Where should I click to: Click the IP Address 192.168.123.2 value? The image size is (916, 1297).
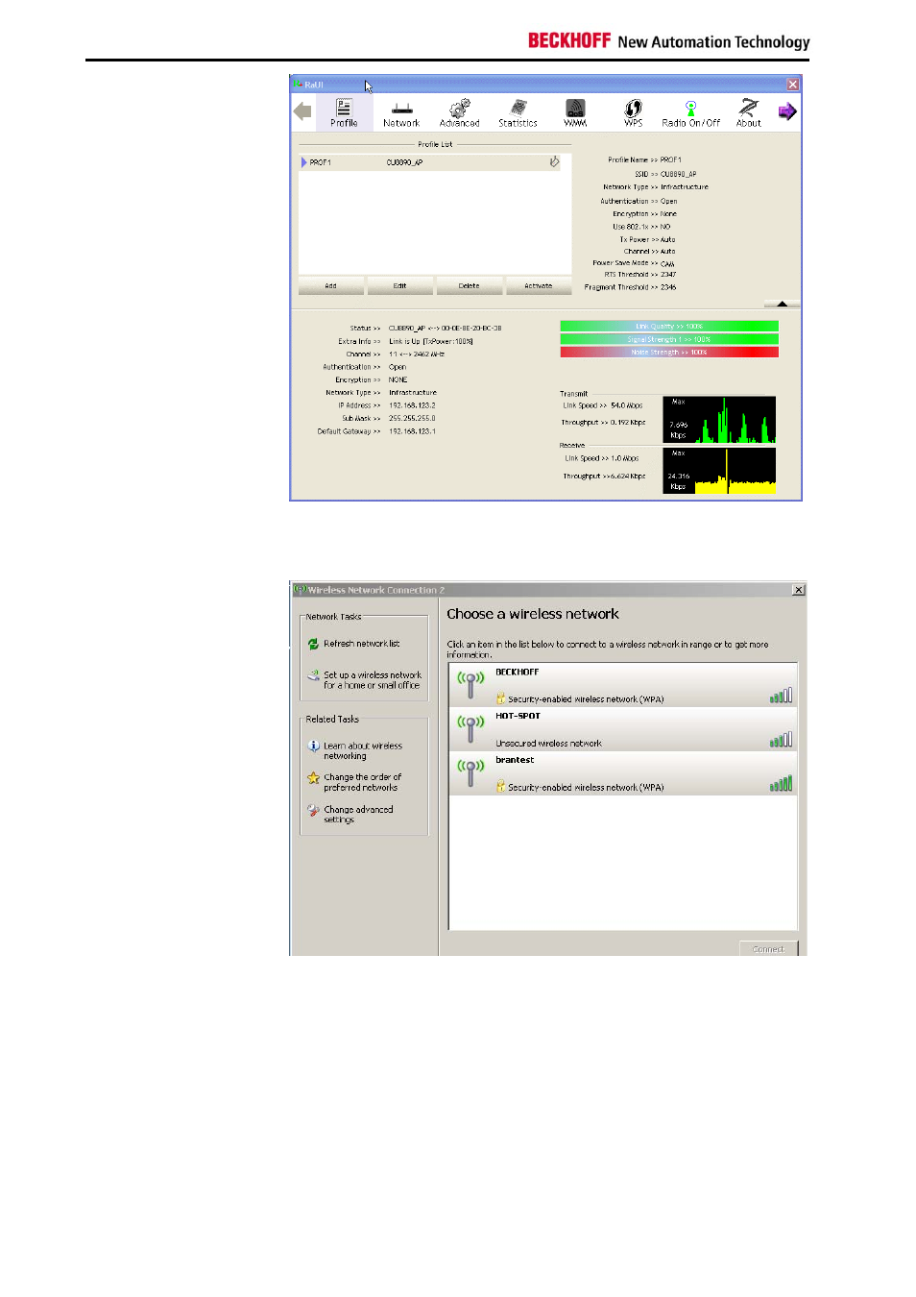tap(412, 405)
